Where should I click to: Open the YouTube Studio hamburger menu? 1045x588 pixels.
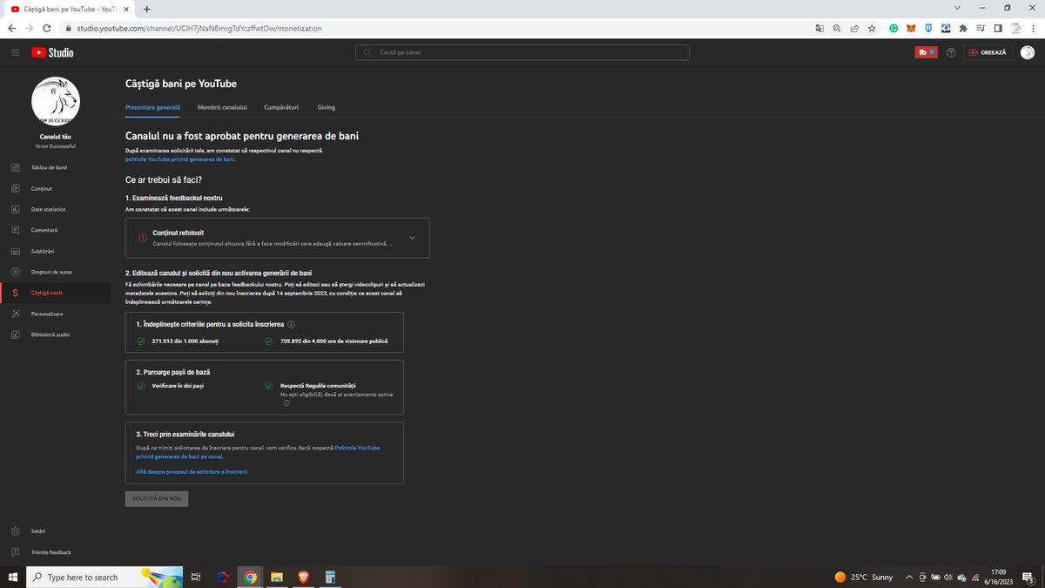(x=15, y=52)
